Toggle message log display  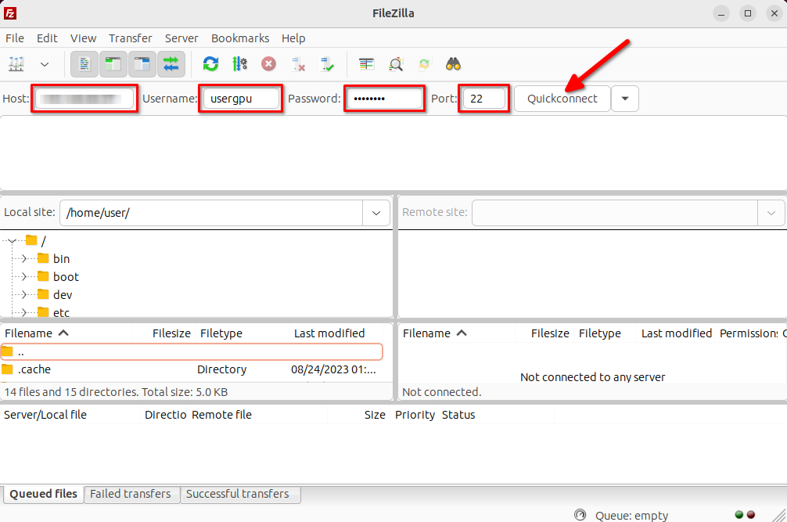[84, 64]
